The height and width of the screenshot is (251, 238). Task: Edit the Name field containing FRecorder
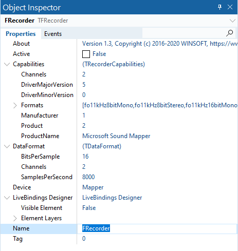click(157, 228)
